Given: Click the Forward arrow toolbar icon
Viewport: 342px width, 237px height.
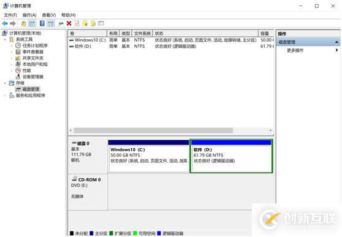Looking at the screenshot, I should pos(13,23).
